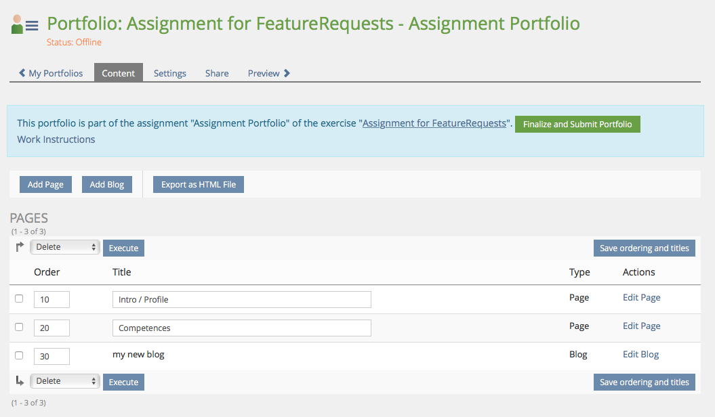Follow the Assignment for FeatureRequests exercise link
Screen dimensions: 715x417
[434, 123]
